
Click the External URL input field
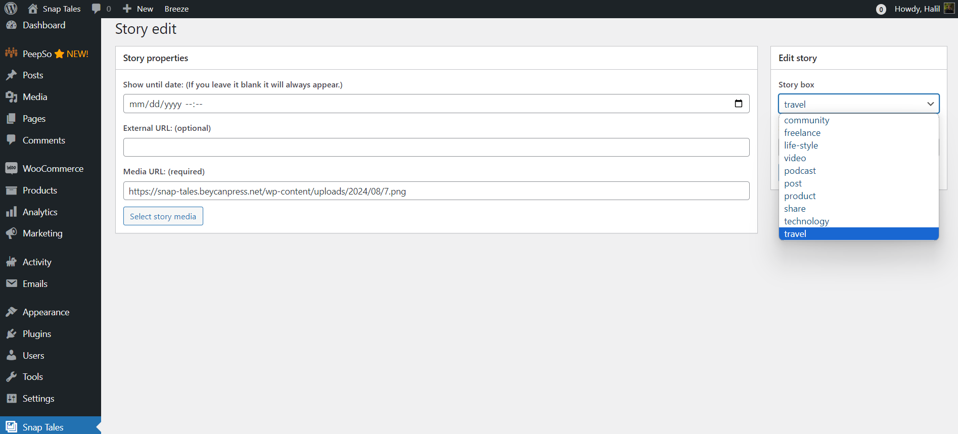(x=436, y=147)
